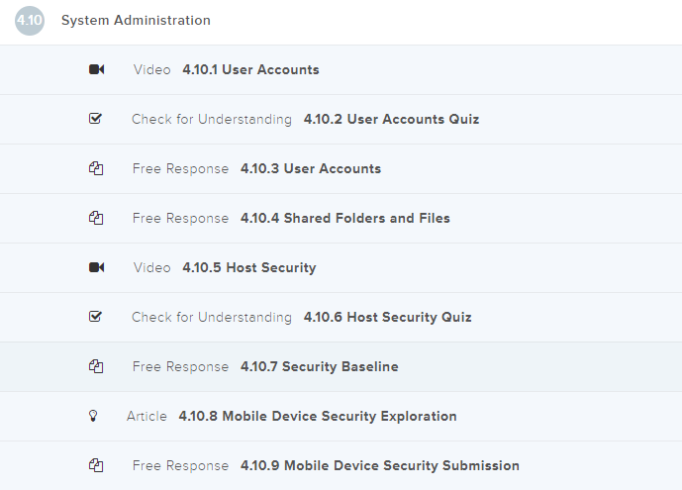
Task: Click checkmark icon next to Host Security Quiz
Action: (96, 318)
